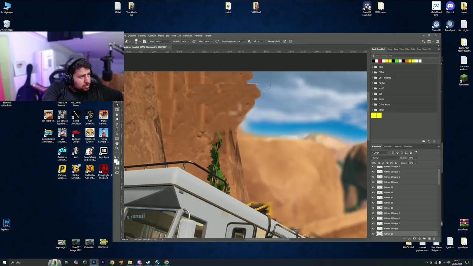Open the Days Gone desktop icon
The width and height of the screenshot is (473, 266).
pos(103,153)
